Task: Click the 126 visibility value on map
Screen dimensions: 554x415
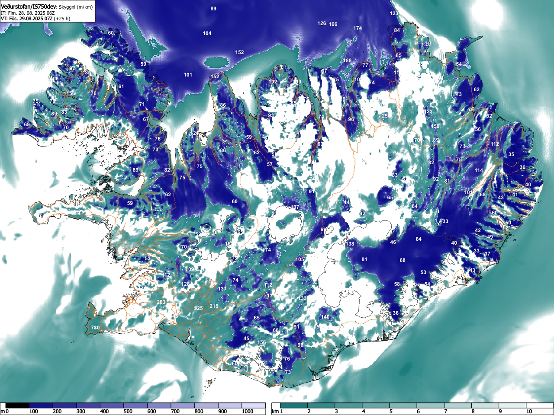Action: [322, 23]
